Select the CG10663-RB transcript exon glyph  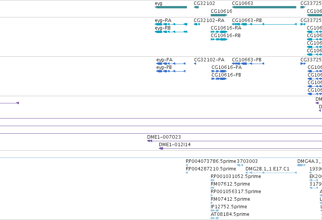[x=264, y=24]
